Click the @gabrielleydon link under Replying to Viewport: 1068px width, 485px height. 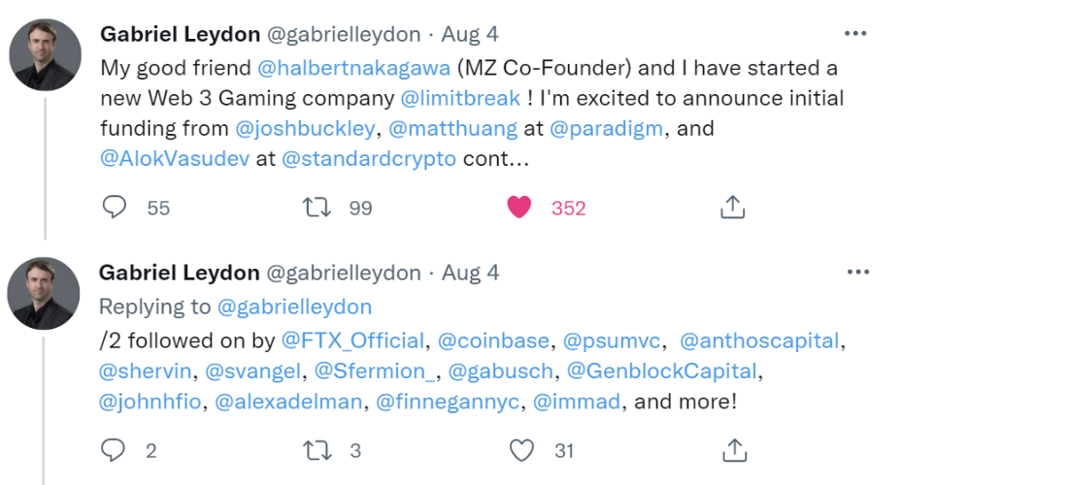click(x=294, y=307)
